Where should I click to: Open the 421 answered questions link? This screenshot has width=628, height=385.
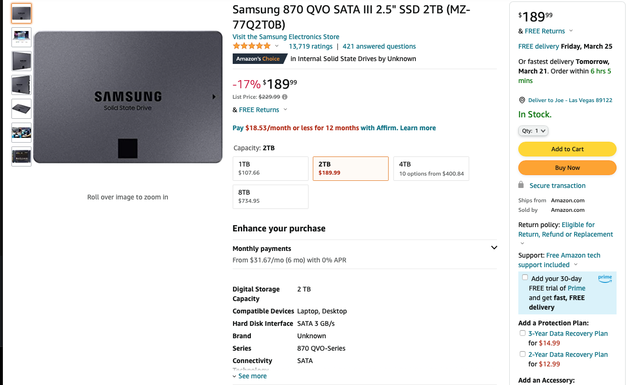tap(379, 46)
